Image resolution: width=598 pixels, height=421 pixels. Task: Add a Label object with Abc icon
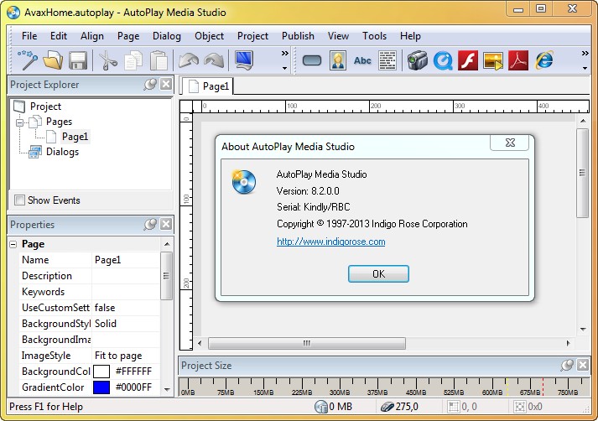[362, 60]
